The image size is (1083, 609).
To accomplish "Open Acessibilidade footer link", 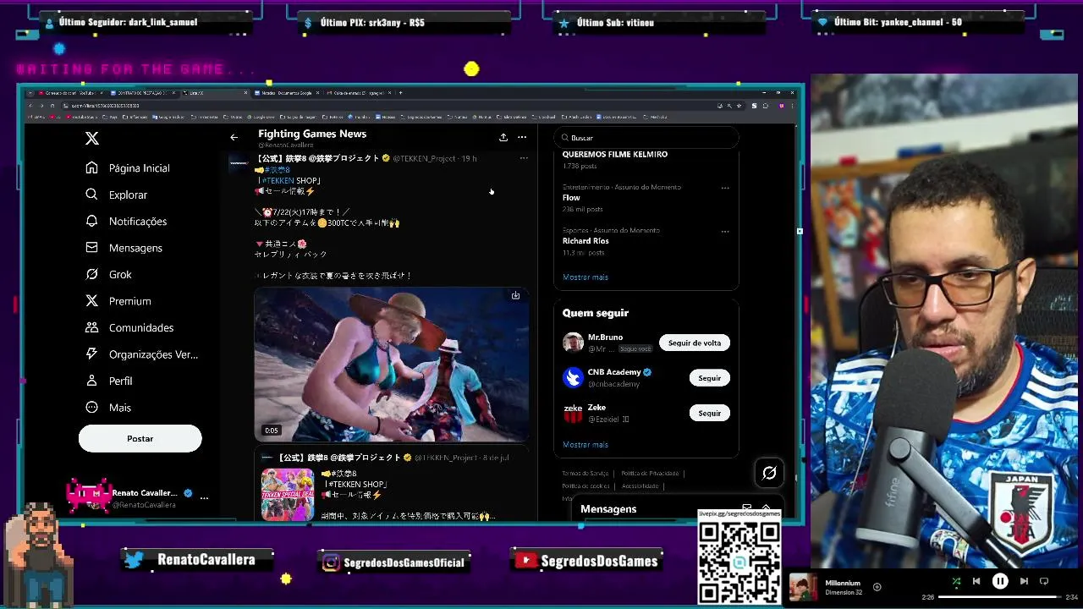I will click(x=640, y=486).
